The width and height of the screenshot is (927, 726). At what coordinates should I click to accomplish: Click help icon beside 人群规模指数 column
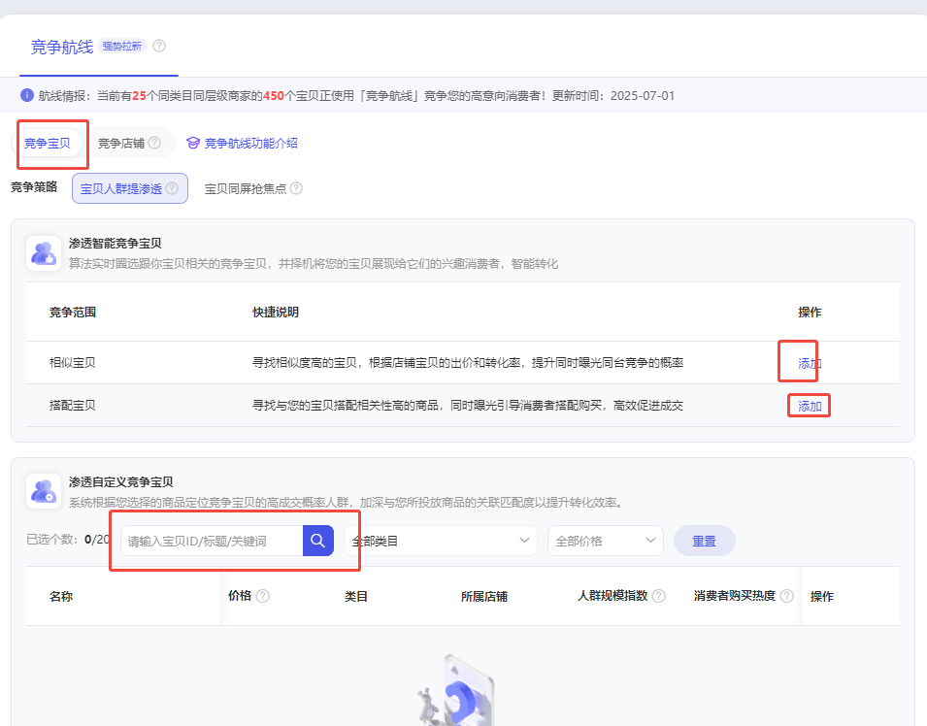tap(658, 596)
